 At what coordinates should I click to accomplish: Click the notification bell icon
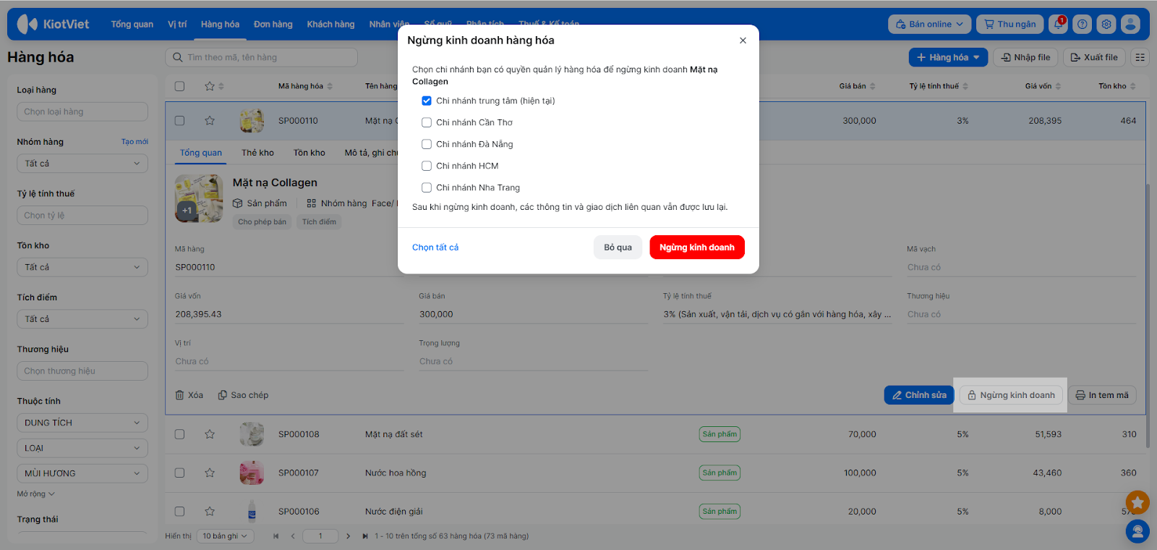click(1058, 24)
